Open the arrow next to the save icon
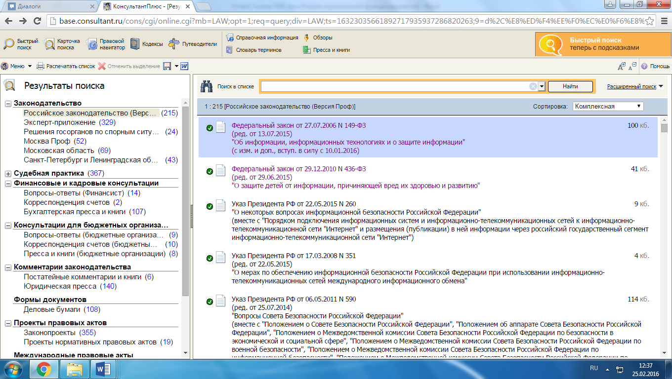The image size is (672, 379). coord(176,66)
